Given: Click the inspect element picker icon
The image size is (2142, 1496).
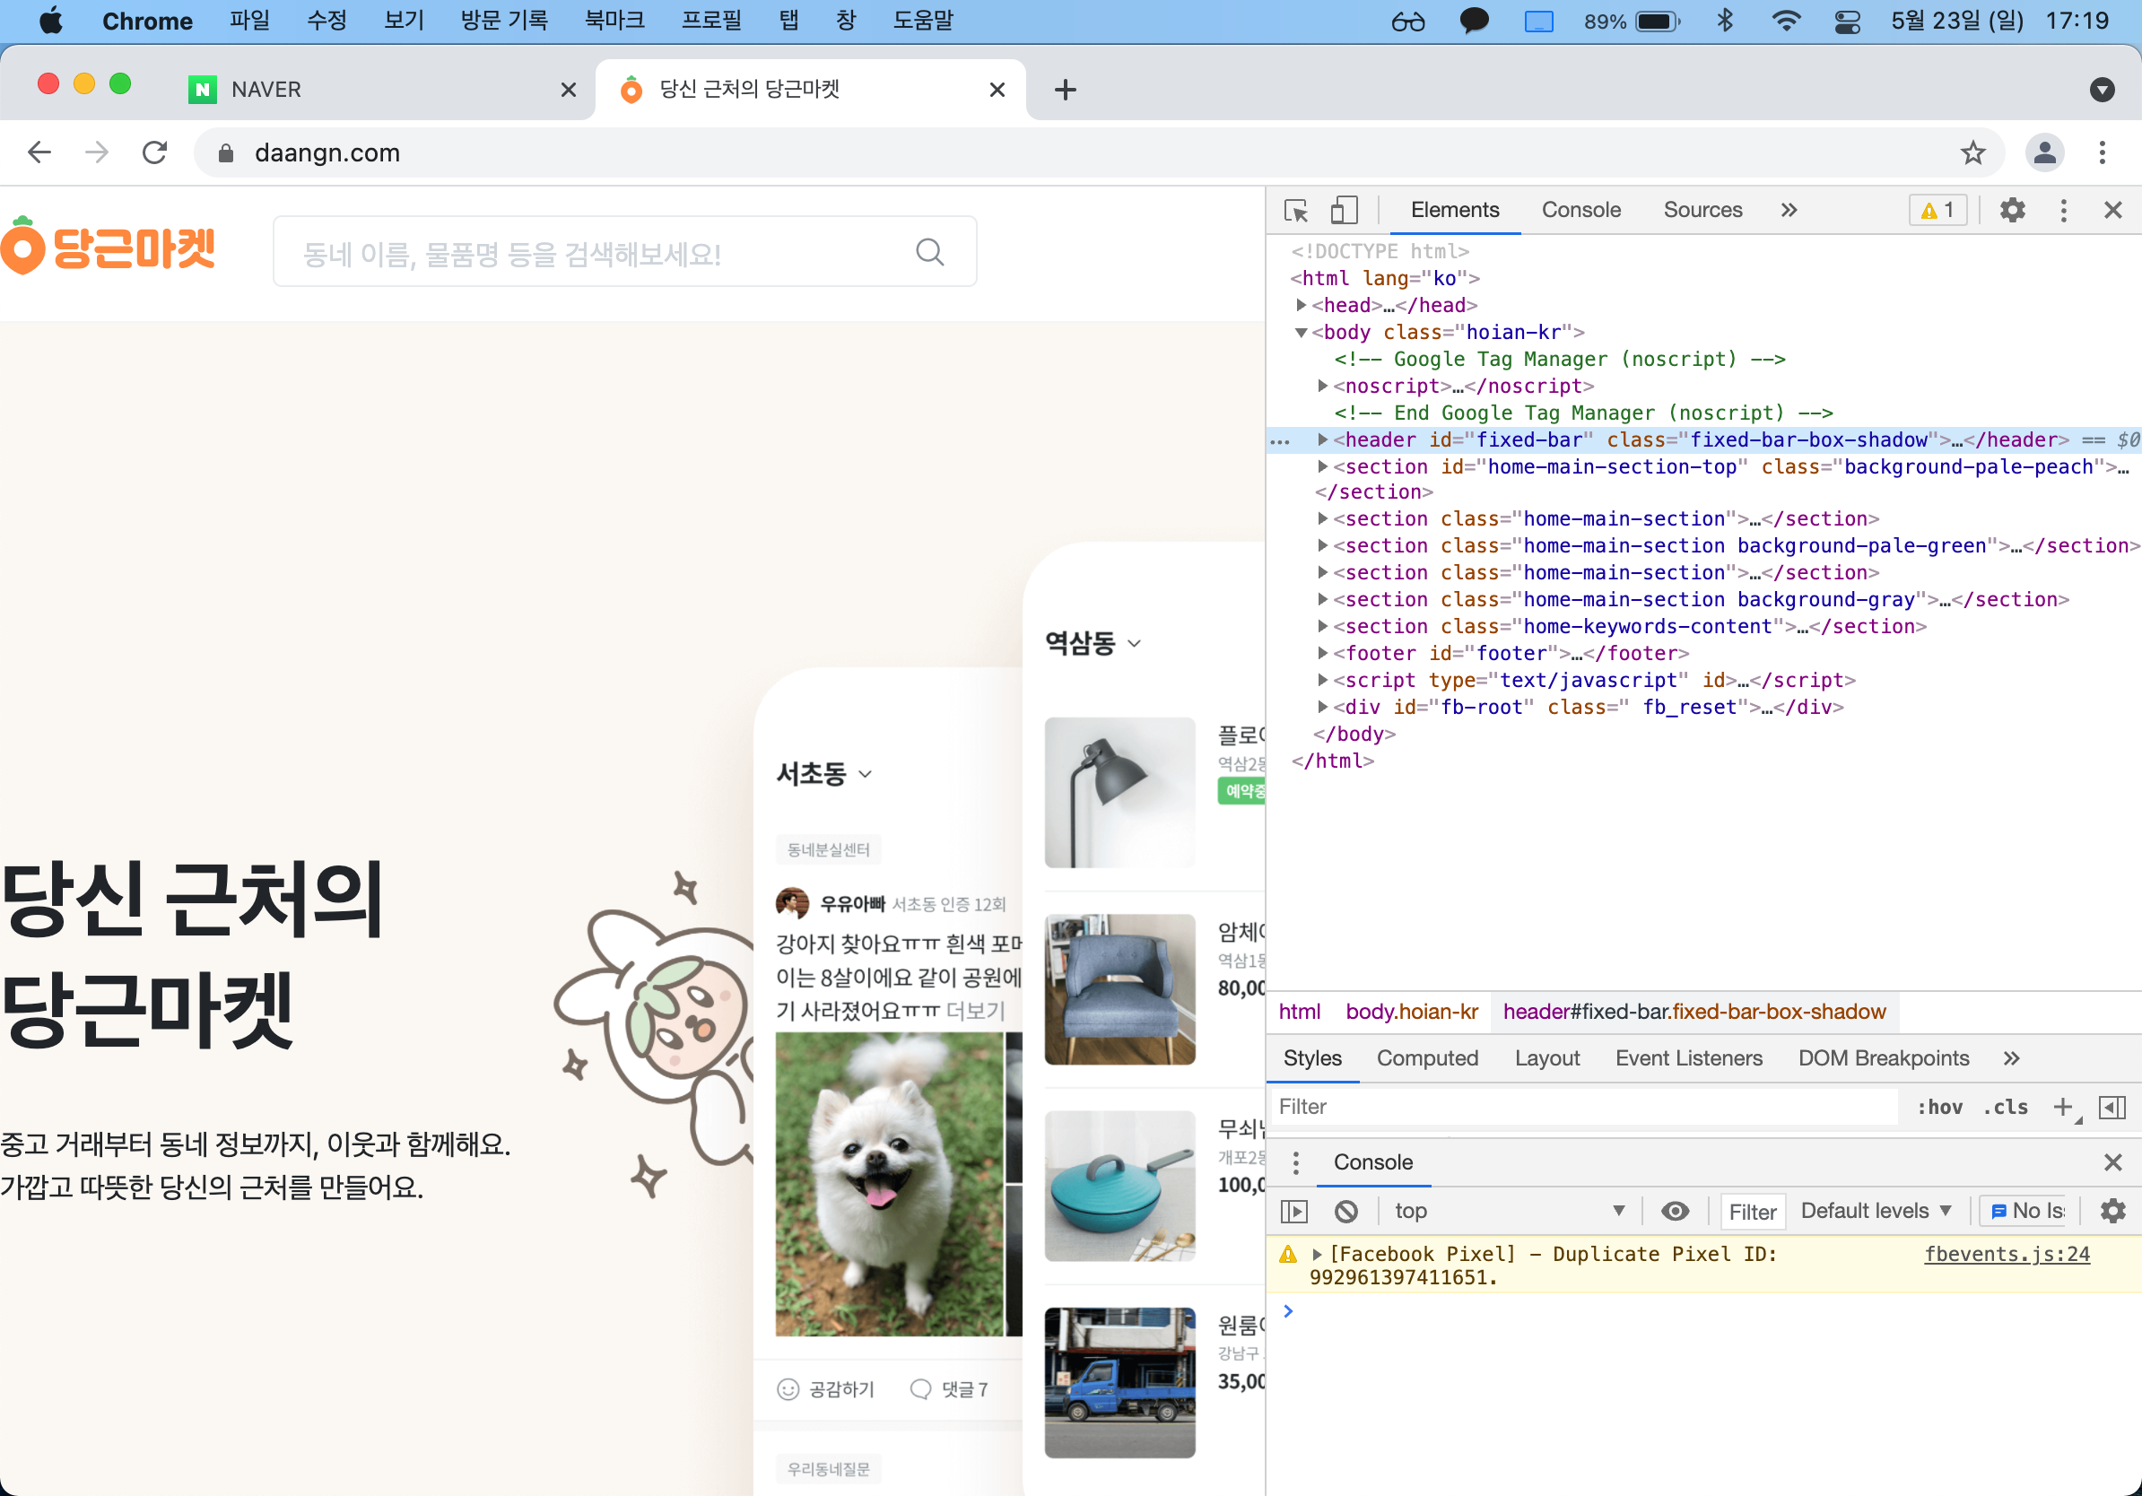Looking at the screenshot, I should click(x=1296, y=211).
